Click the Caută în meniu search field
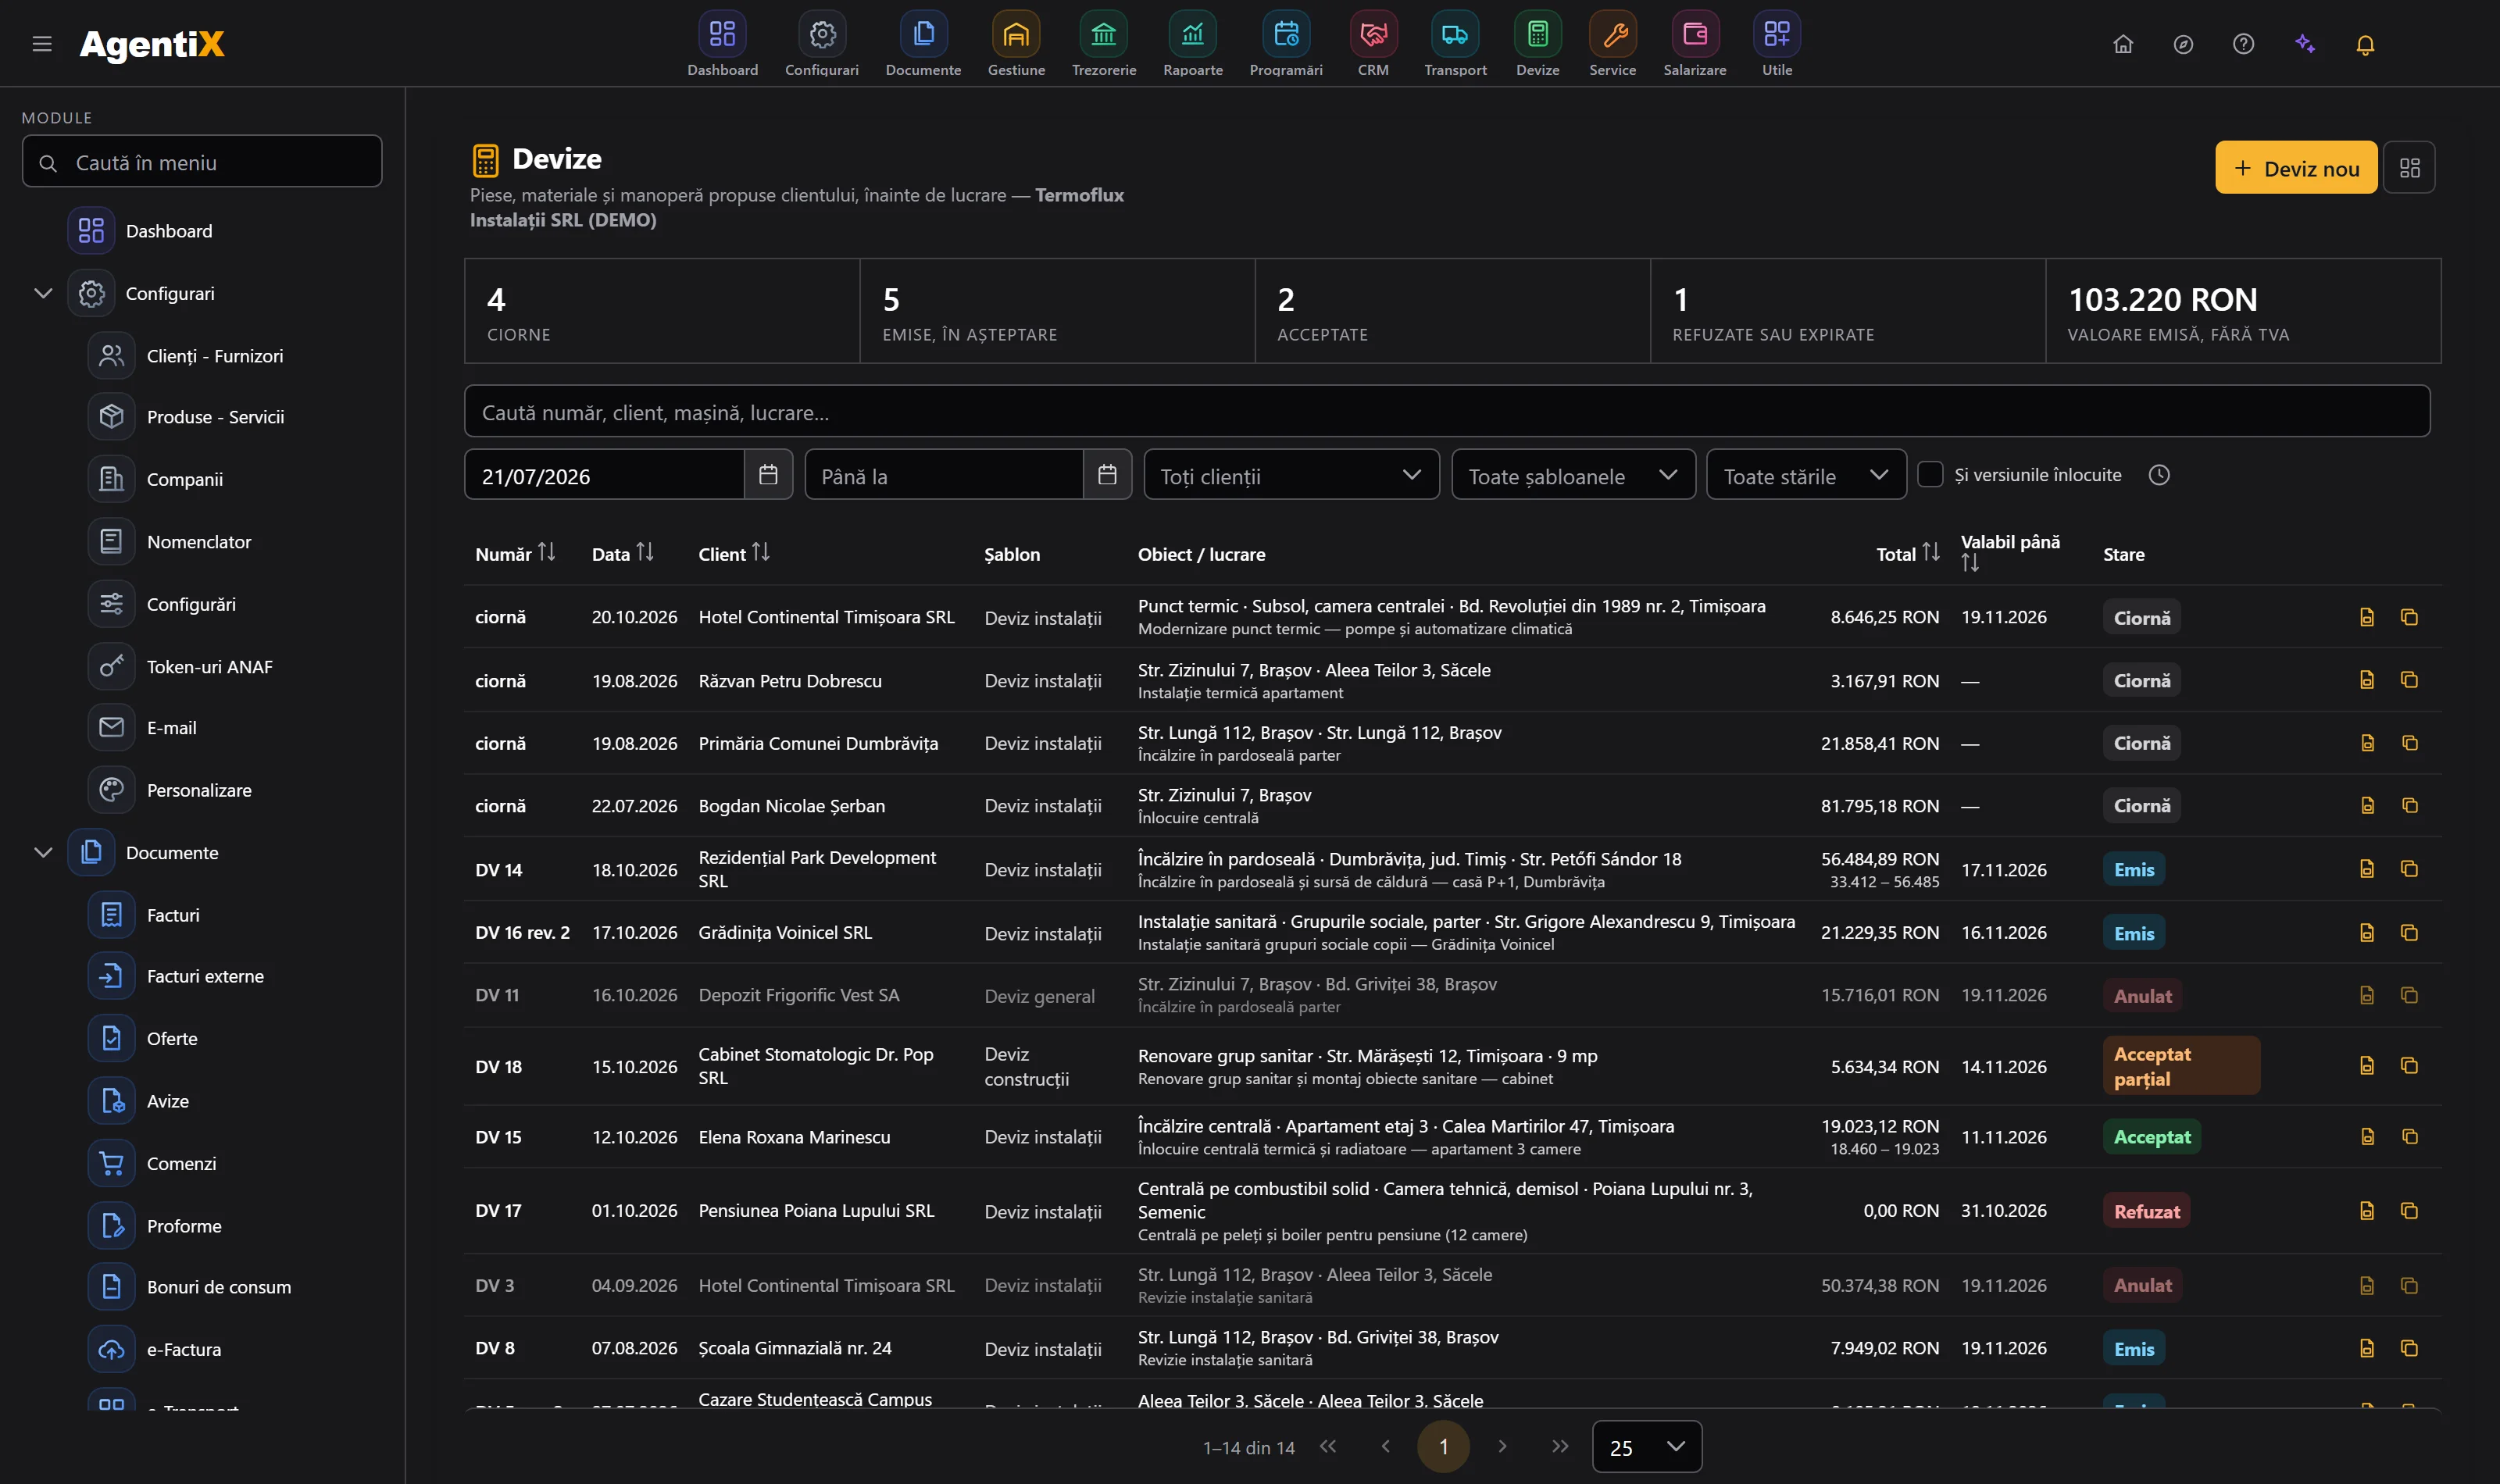 202,162
